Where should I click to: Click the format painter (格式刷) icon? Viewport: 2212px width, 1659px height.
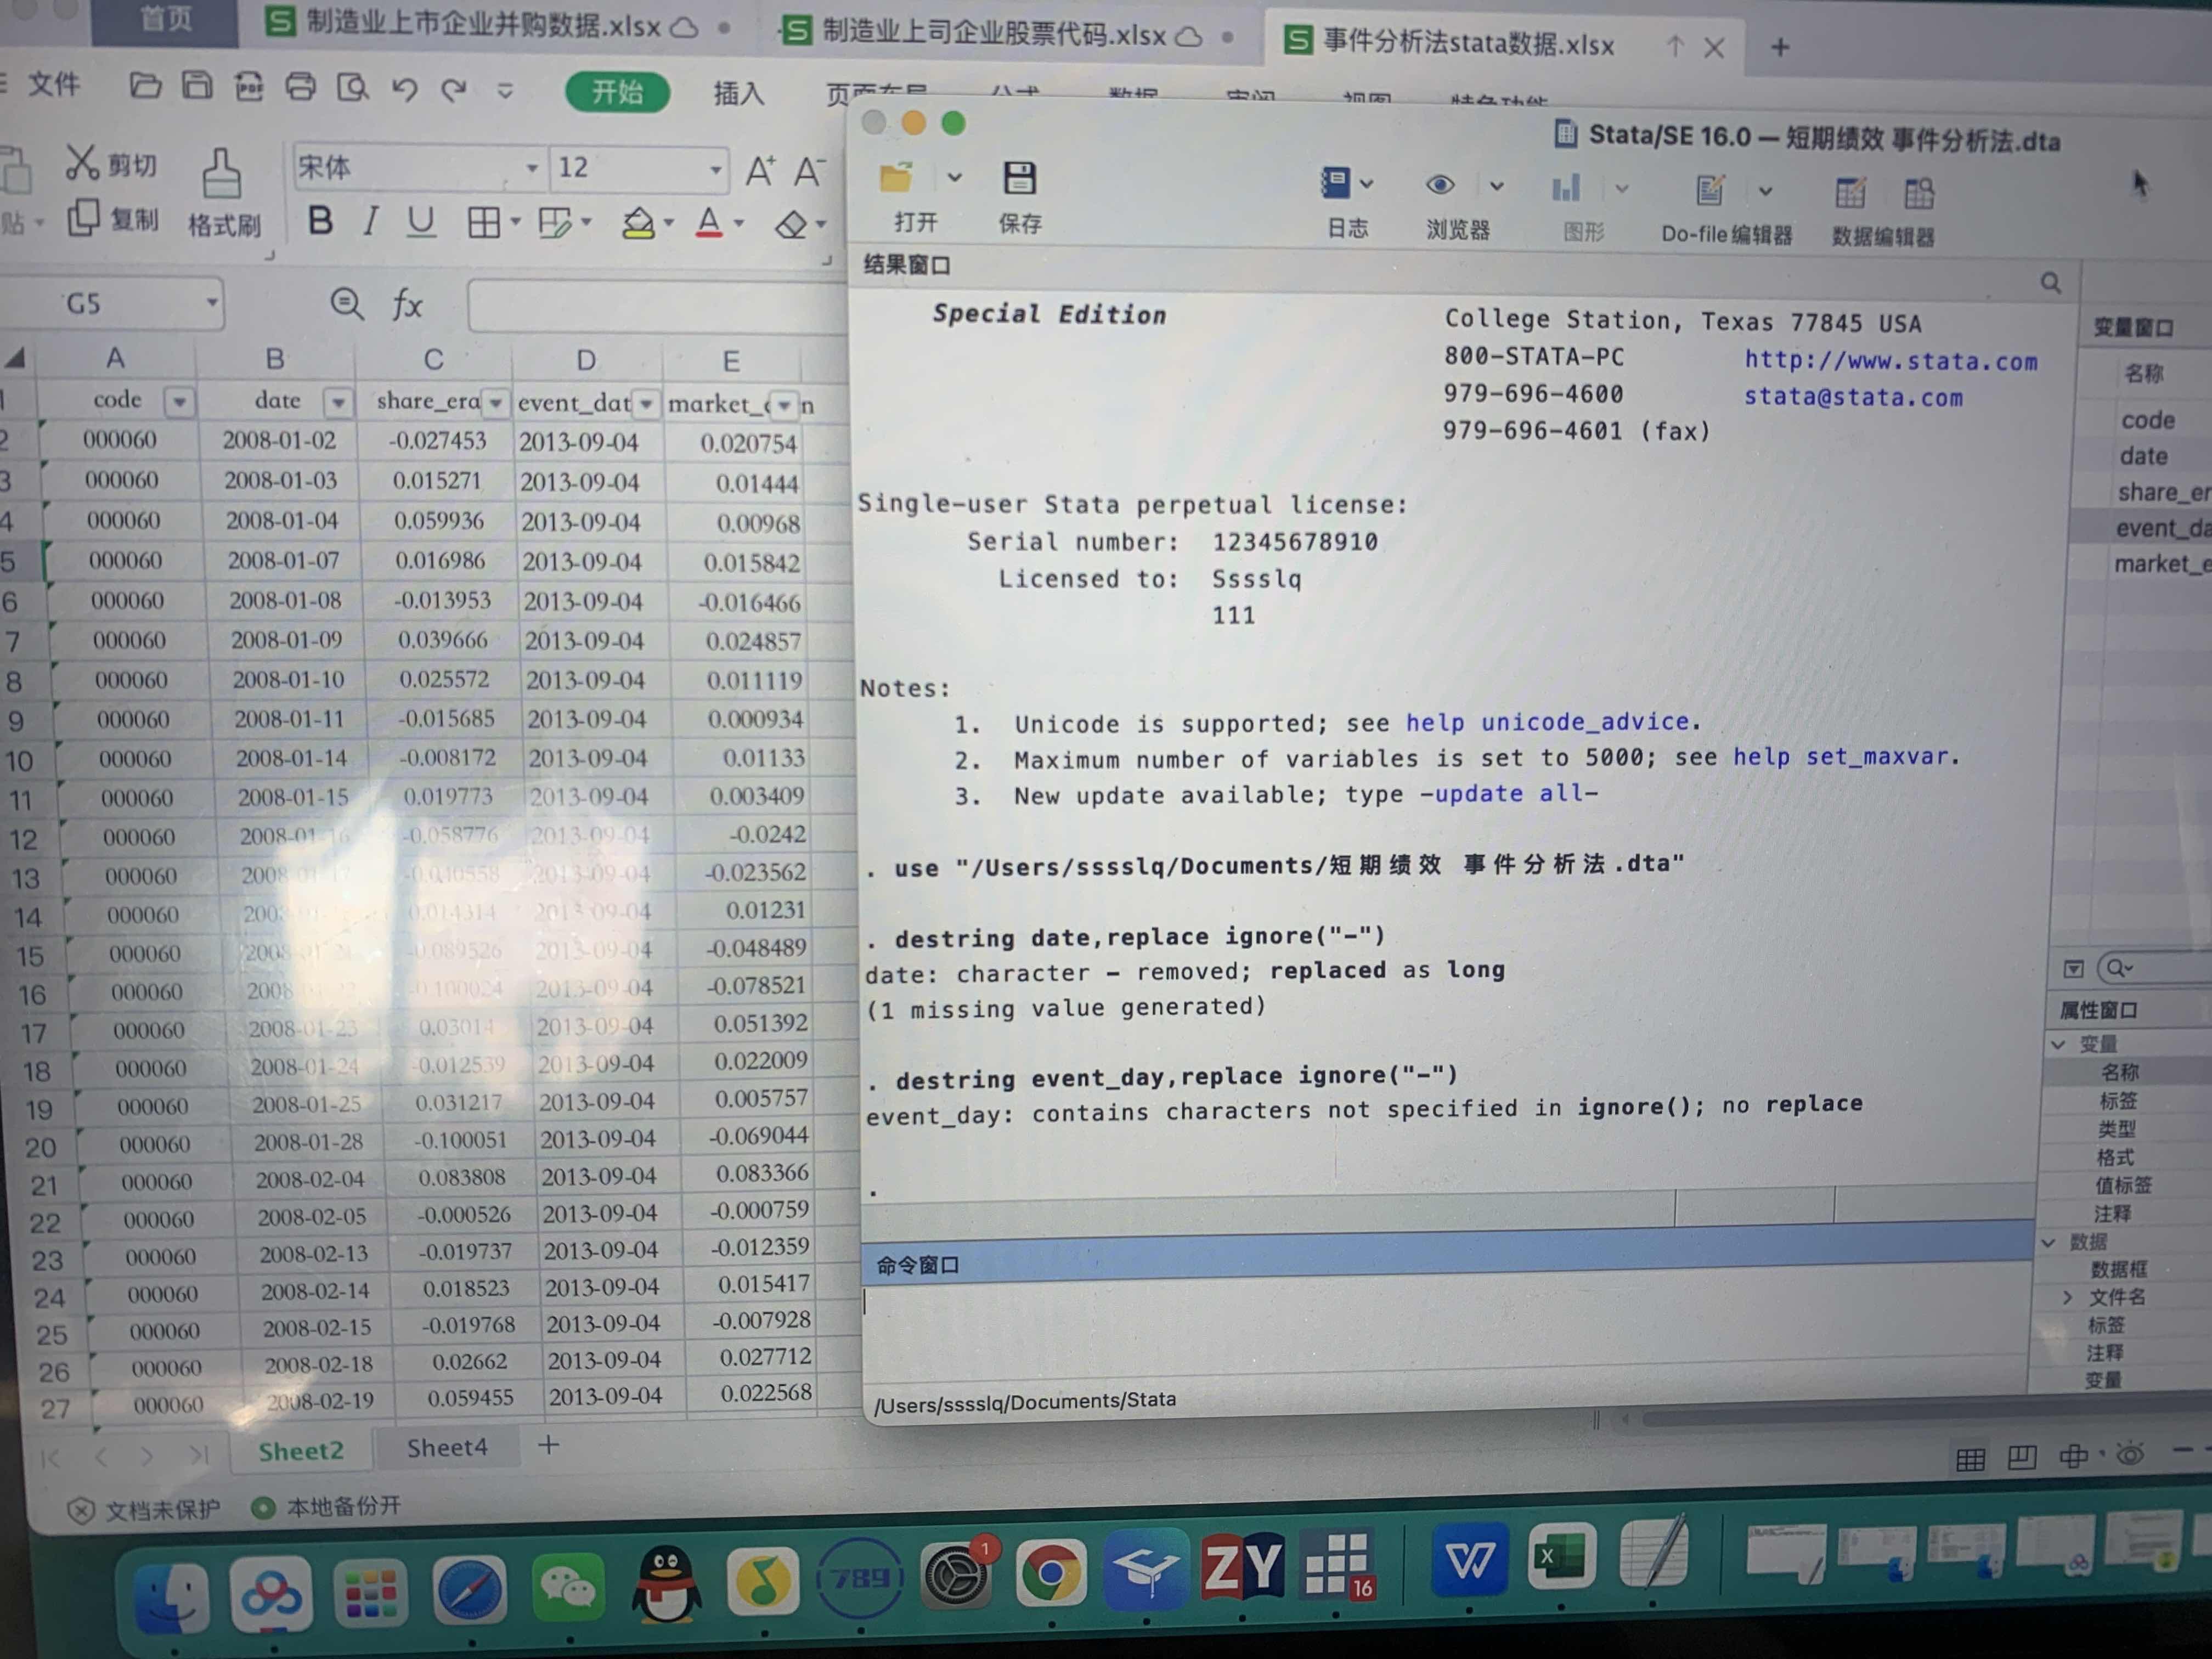click(x=221, y=174)
